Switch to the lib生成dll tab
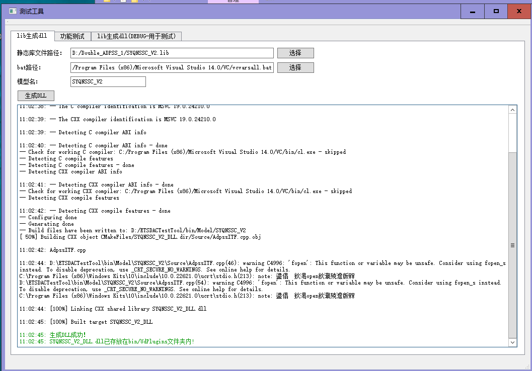The height and width of the screenshot is (371, 532). 32,36
